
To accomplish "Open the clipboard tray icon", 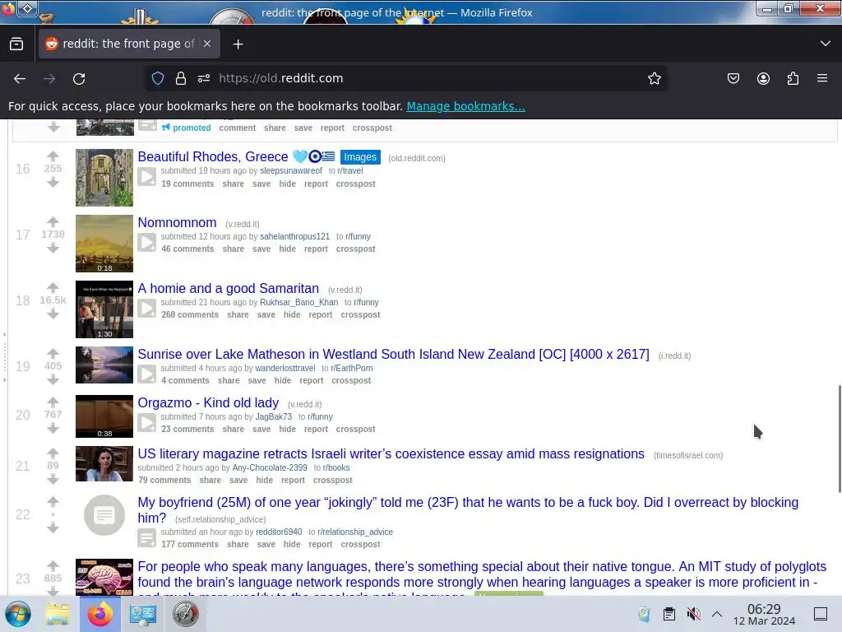I will click(x=669, y=614).
